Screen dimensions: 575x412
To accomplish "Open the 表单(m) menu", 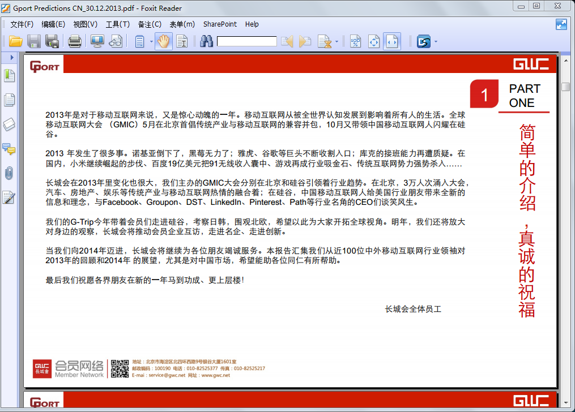I will pos(182,24).
